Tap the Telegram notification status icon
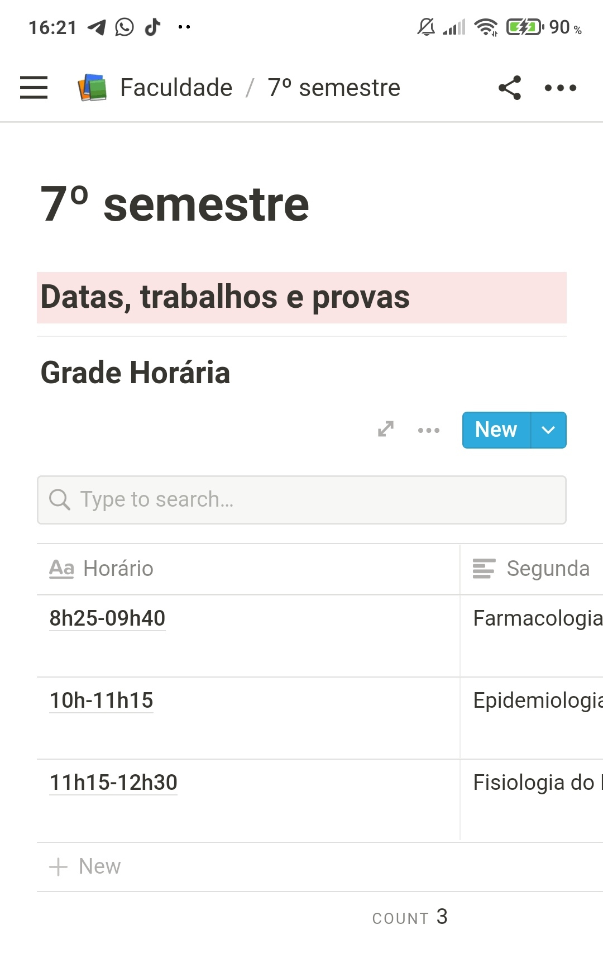Image resolution: width=603 pixels, height=958 pixels. [97, 27]
